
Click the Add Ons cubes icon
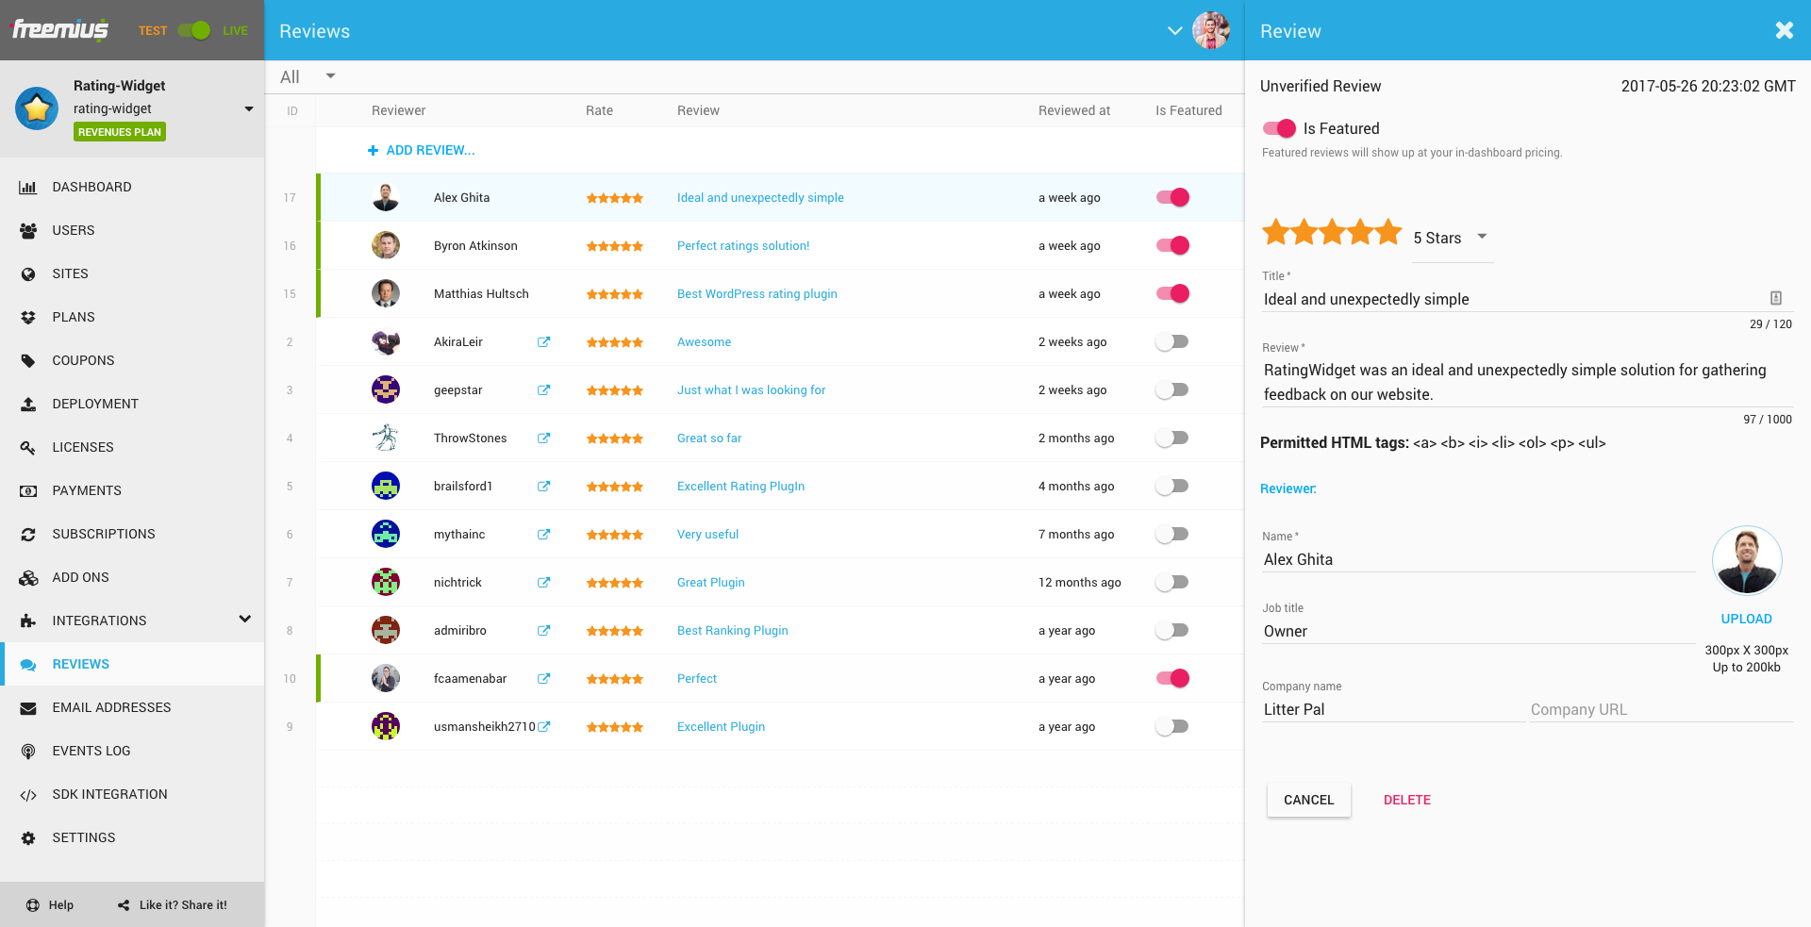28,578
